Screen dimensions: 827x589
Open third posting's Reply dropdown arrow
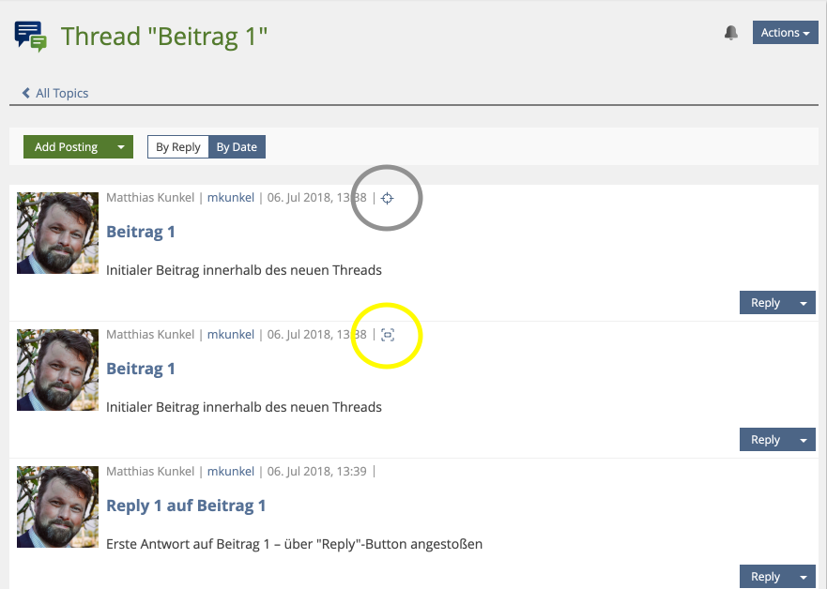(x=803, y=577)
